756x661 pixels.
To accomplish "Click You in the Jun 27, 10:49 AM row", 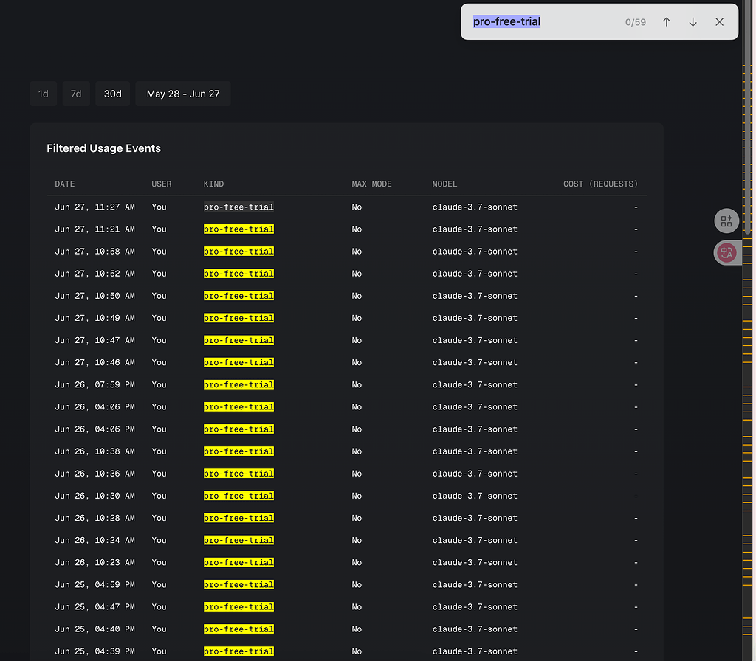I will click(159, 318).
